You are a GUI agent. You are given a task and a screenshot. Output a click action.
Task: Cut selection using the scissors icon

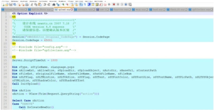pos(32,5)
